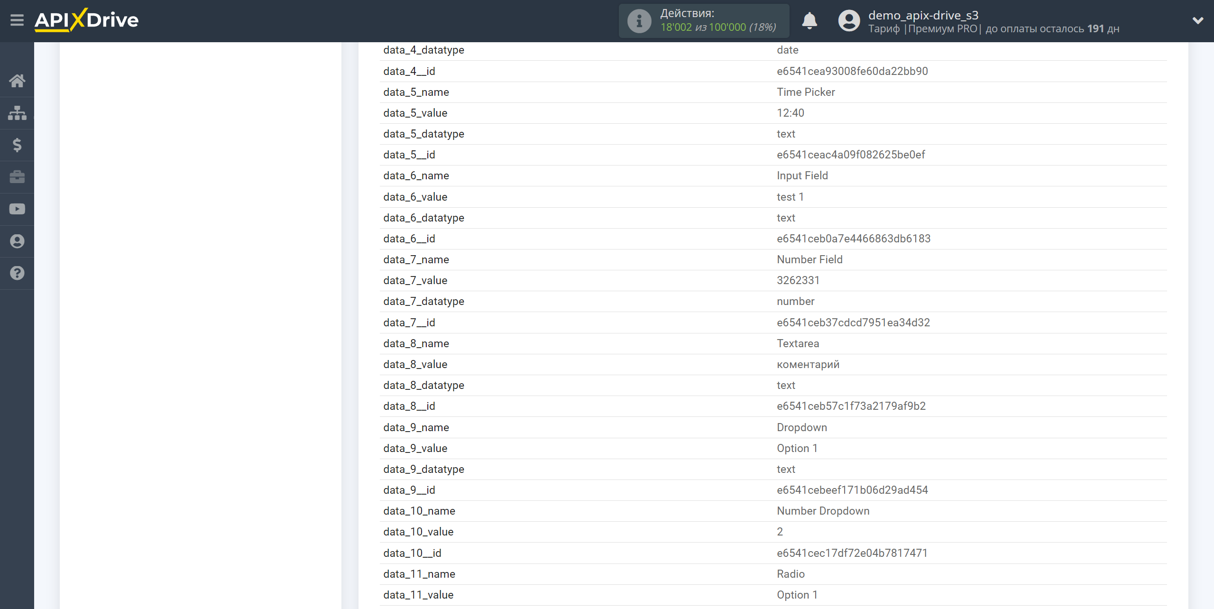1214x609 pixels.
Task: Select the Number Dropdown value
Action: 823,511
